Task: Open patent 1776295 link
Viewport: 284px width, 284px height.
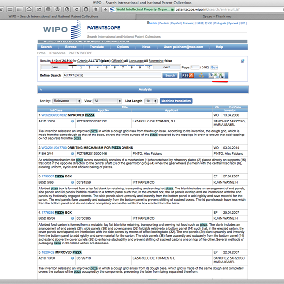Action: 48,213
